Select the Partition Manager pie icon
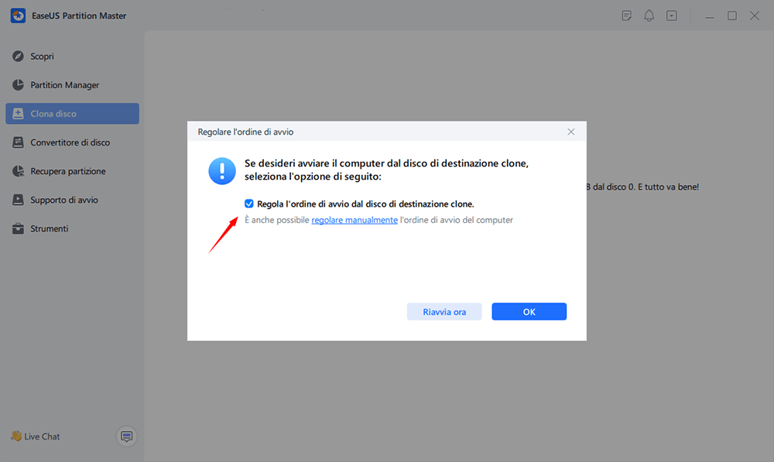The height and width of the screenshot is (462, 774). [18, 85]
